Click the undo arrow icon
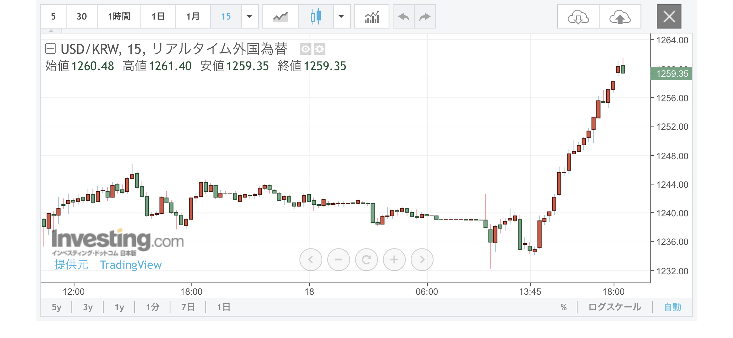The width and height of the screenshot is (733, 338). 404,16
